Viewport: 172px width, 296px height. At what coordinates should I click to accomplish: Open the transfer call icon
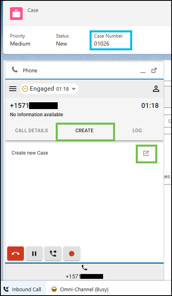[53, 254]
